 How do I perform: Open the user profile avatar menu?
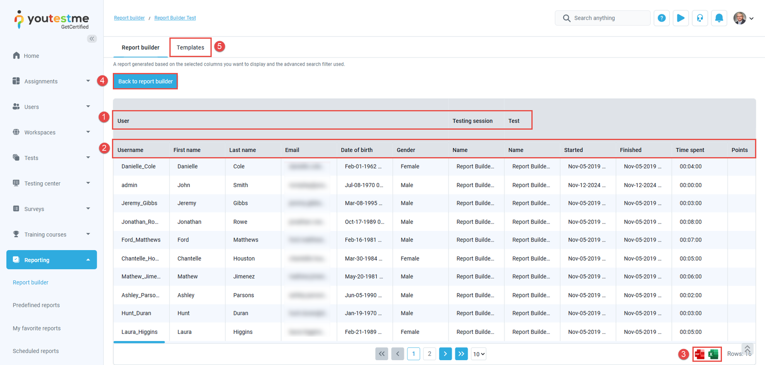(x=743, y=18)
